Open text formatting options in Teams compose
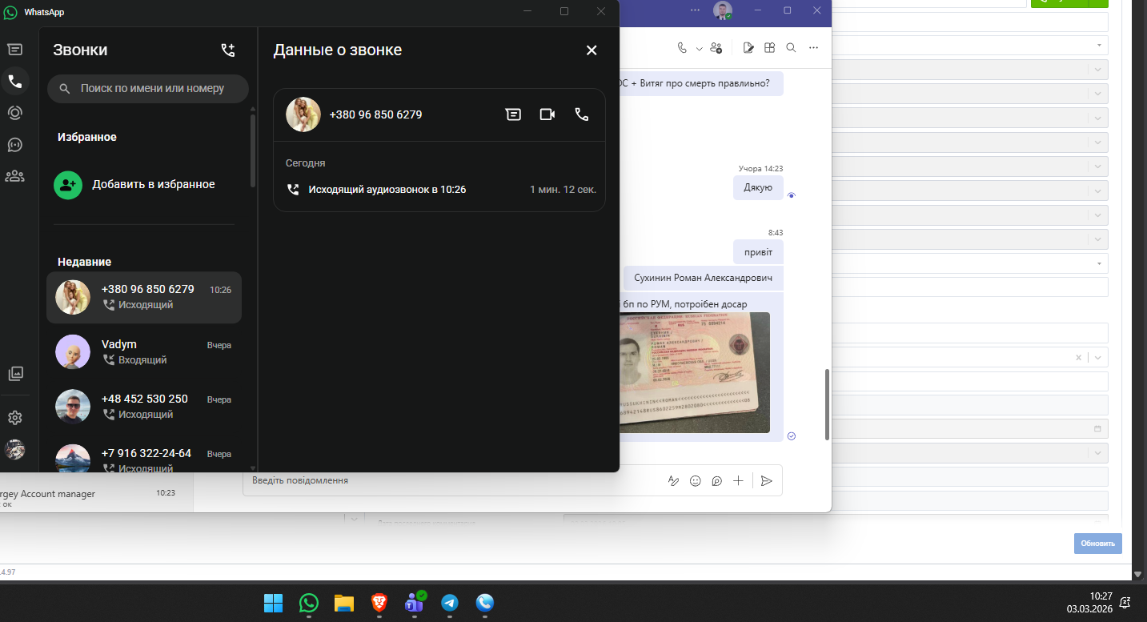This screenshot has width=1147, height=622. (x=674, y=481)
